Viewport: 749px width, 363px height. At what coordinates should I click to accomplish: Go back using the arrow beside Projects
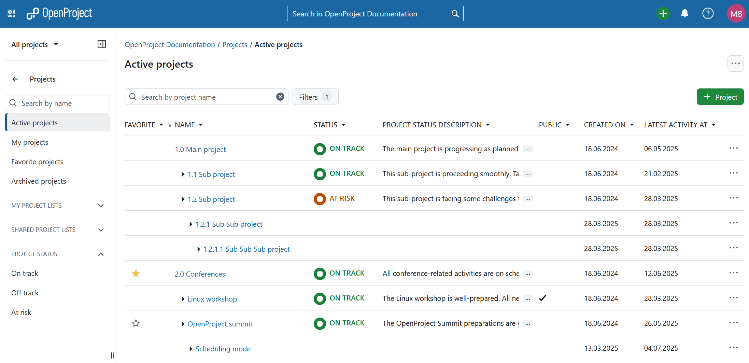(x=15, y=79)
